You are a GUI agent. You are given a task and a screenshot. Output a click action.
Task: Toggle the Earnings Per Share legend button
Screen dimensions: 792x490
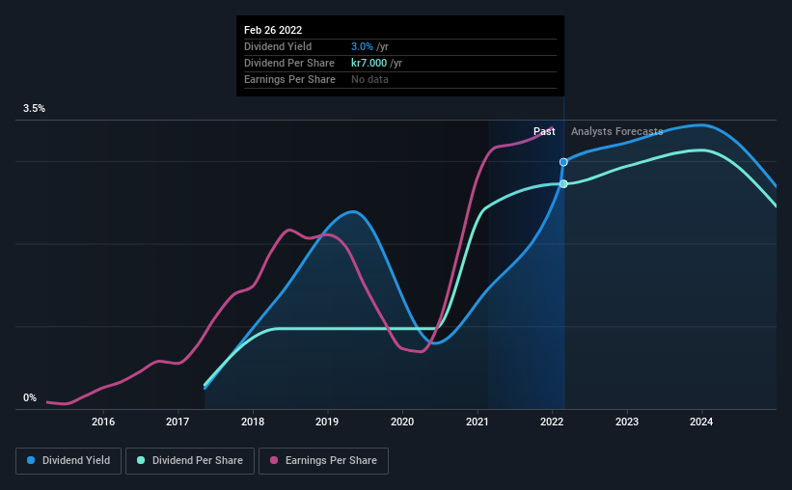tap(323, 461)
